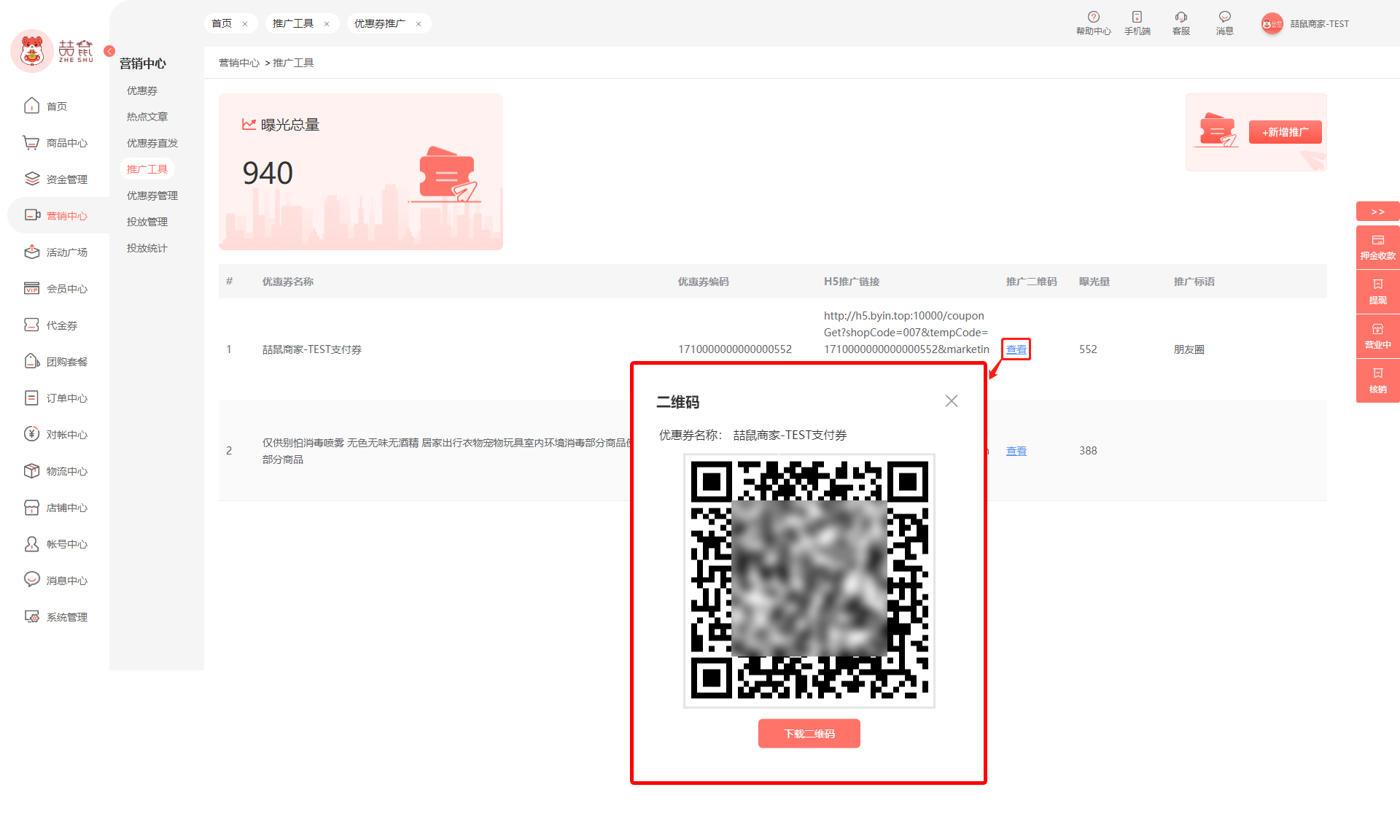Select 优惠券直发 submenu item
This screenshot has width=1400, height=825.
[152, 143]
